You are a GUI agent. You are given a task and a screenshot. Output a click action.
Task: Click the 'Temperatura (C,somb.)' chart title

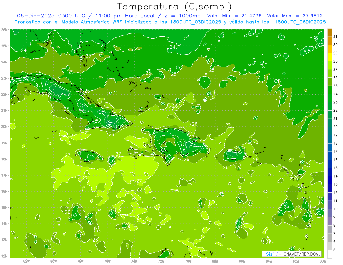coord(175,7)
